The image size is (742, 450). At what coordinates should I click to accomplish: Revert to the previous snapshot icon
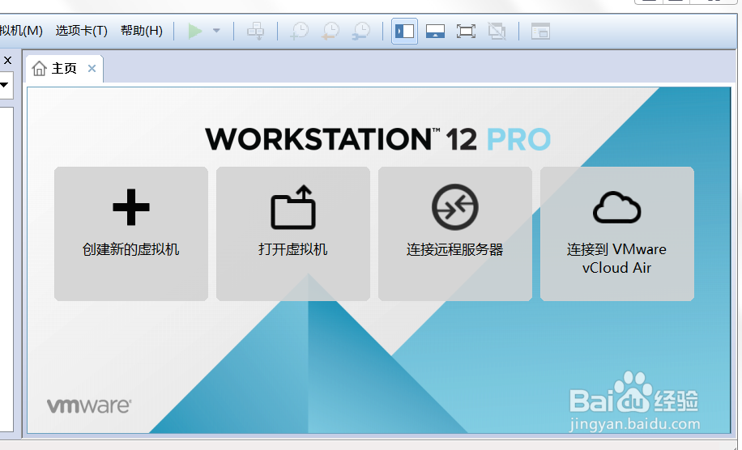pos(330,32)
